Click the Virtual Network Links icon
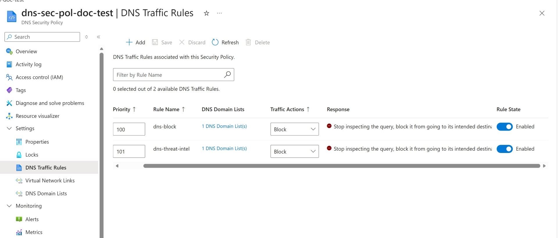Screen dimensions: 558x238 tap(19, 181)
